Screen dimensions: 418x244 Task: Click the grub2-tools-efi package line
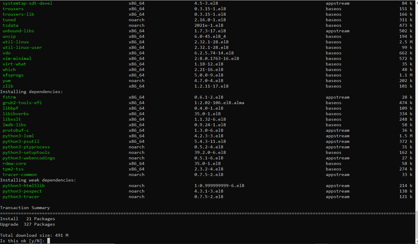click(x=22, y=103)
